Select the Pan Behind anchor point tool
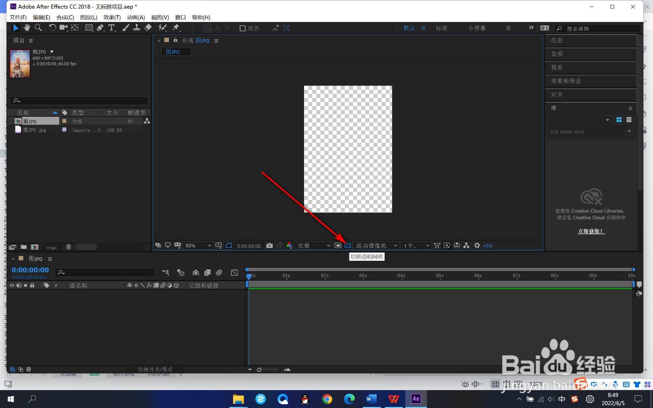This screenshot has height=408, width=653. pyautogui.click(x=75, y=28)
